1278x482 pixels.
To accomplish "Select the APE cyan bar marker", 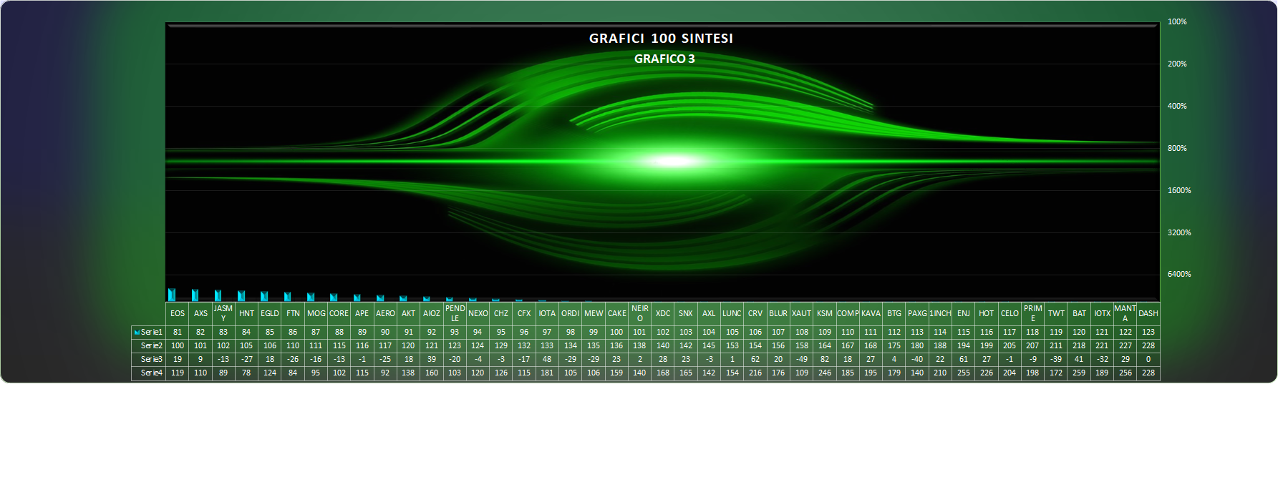I will [x=357, y=297].
